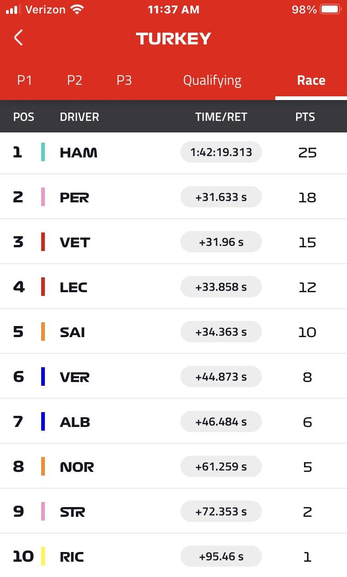Switch to the P1 session tab
This screenshot has width=347, height=577.
point(25,80)
